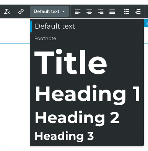
Task: Insert a bulleted list
Action: point(127,11)
